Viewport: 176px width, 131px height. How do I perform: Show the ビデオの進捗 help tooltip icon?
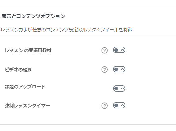coord(105,70)
